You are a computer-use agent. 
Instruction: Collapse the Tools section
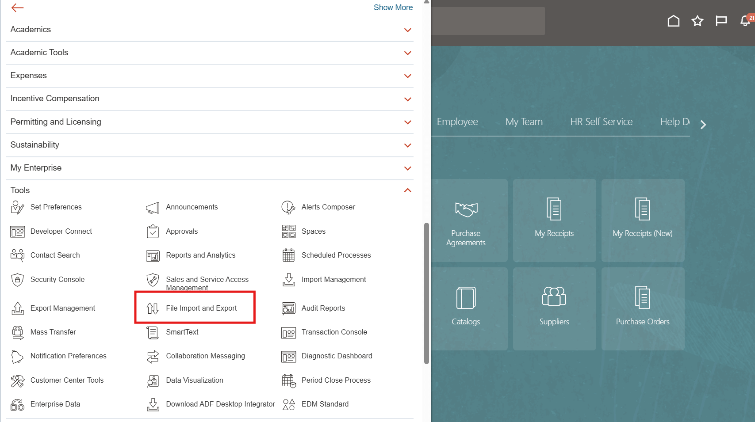tap(407, 190)
